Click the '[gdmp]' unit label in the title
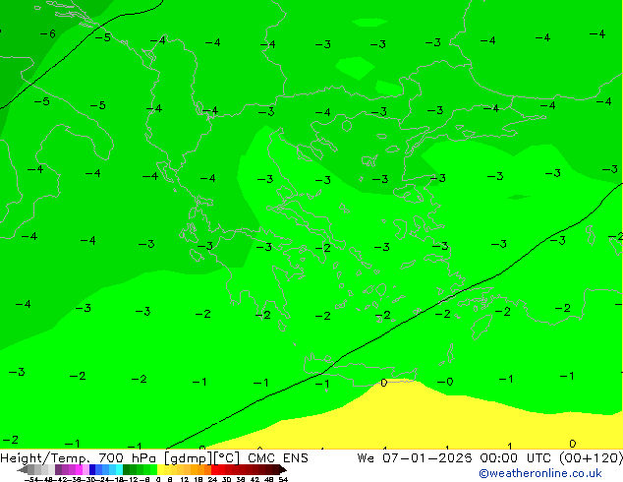Viewport: 623px width, 482px height. [x=189, y=458]
